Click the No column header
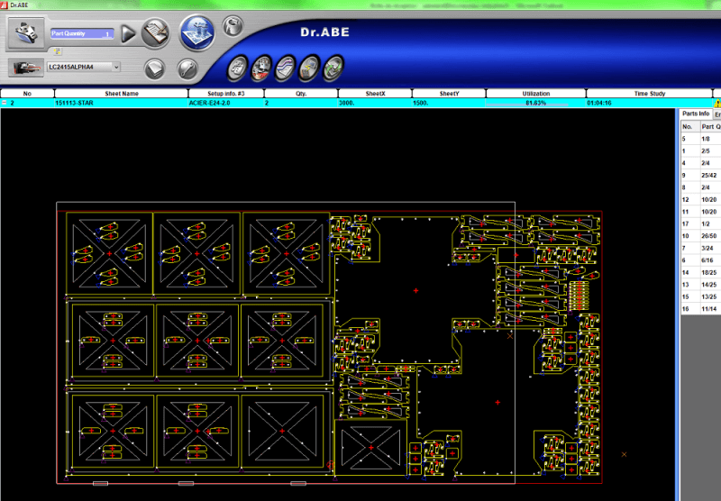 point(27,94)
